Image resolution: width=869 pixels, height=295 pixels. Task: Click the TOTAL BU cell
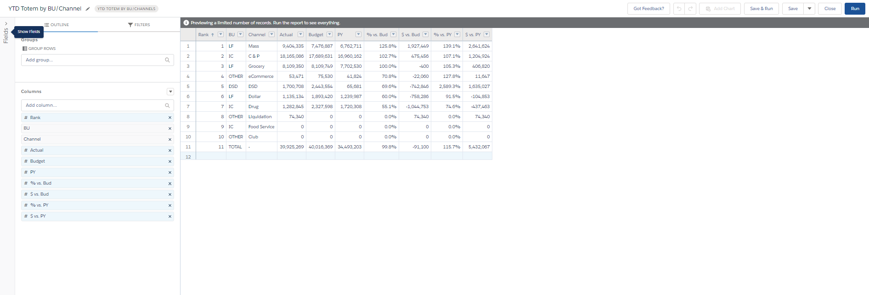236,147
